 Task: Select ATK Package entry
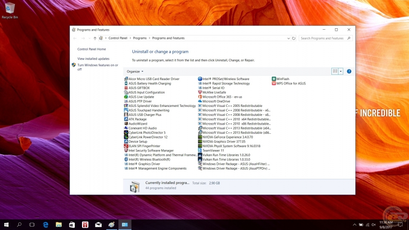click(x=135, y=119)
